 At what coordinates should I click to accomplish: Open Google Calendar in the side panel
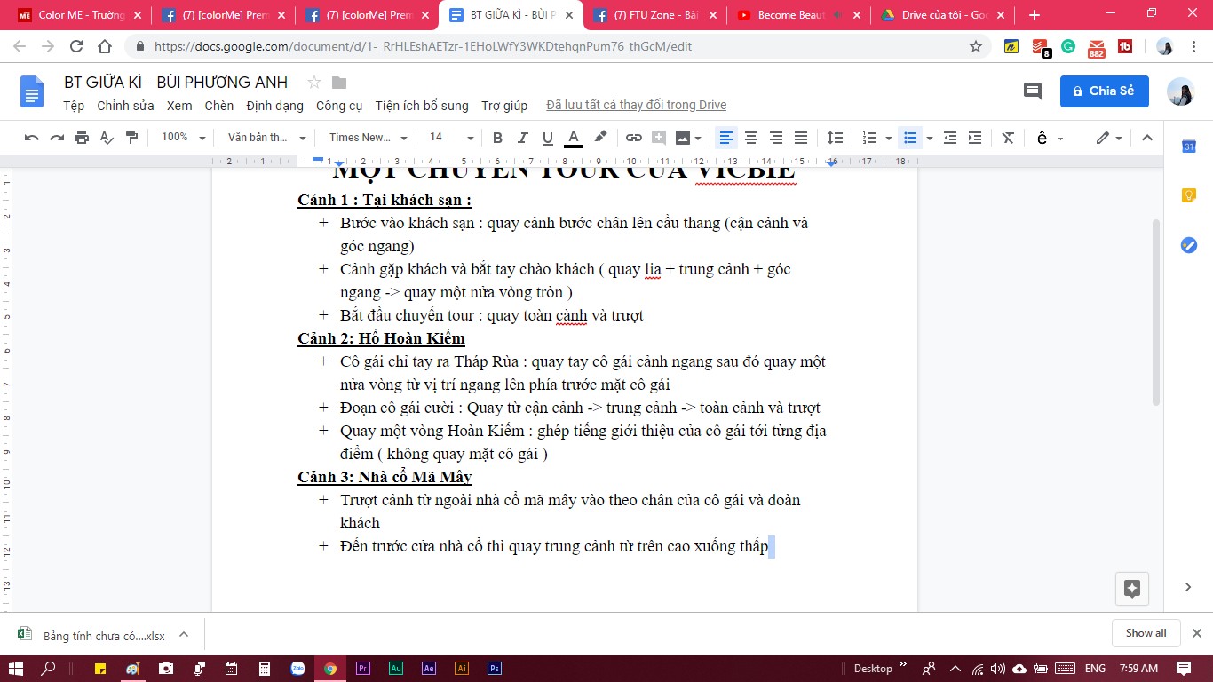[1189, 147]
